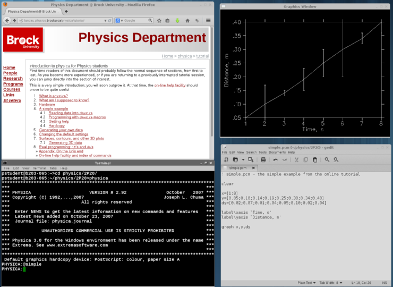
Task: Click the print icon in gedit
Action: (x=263, y=159)
